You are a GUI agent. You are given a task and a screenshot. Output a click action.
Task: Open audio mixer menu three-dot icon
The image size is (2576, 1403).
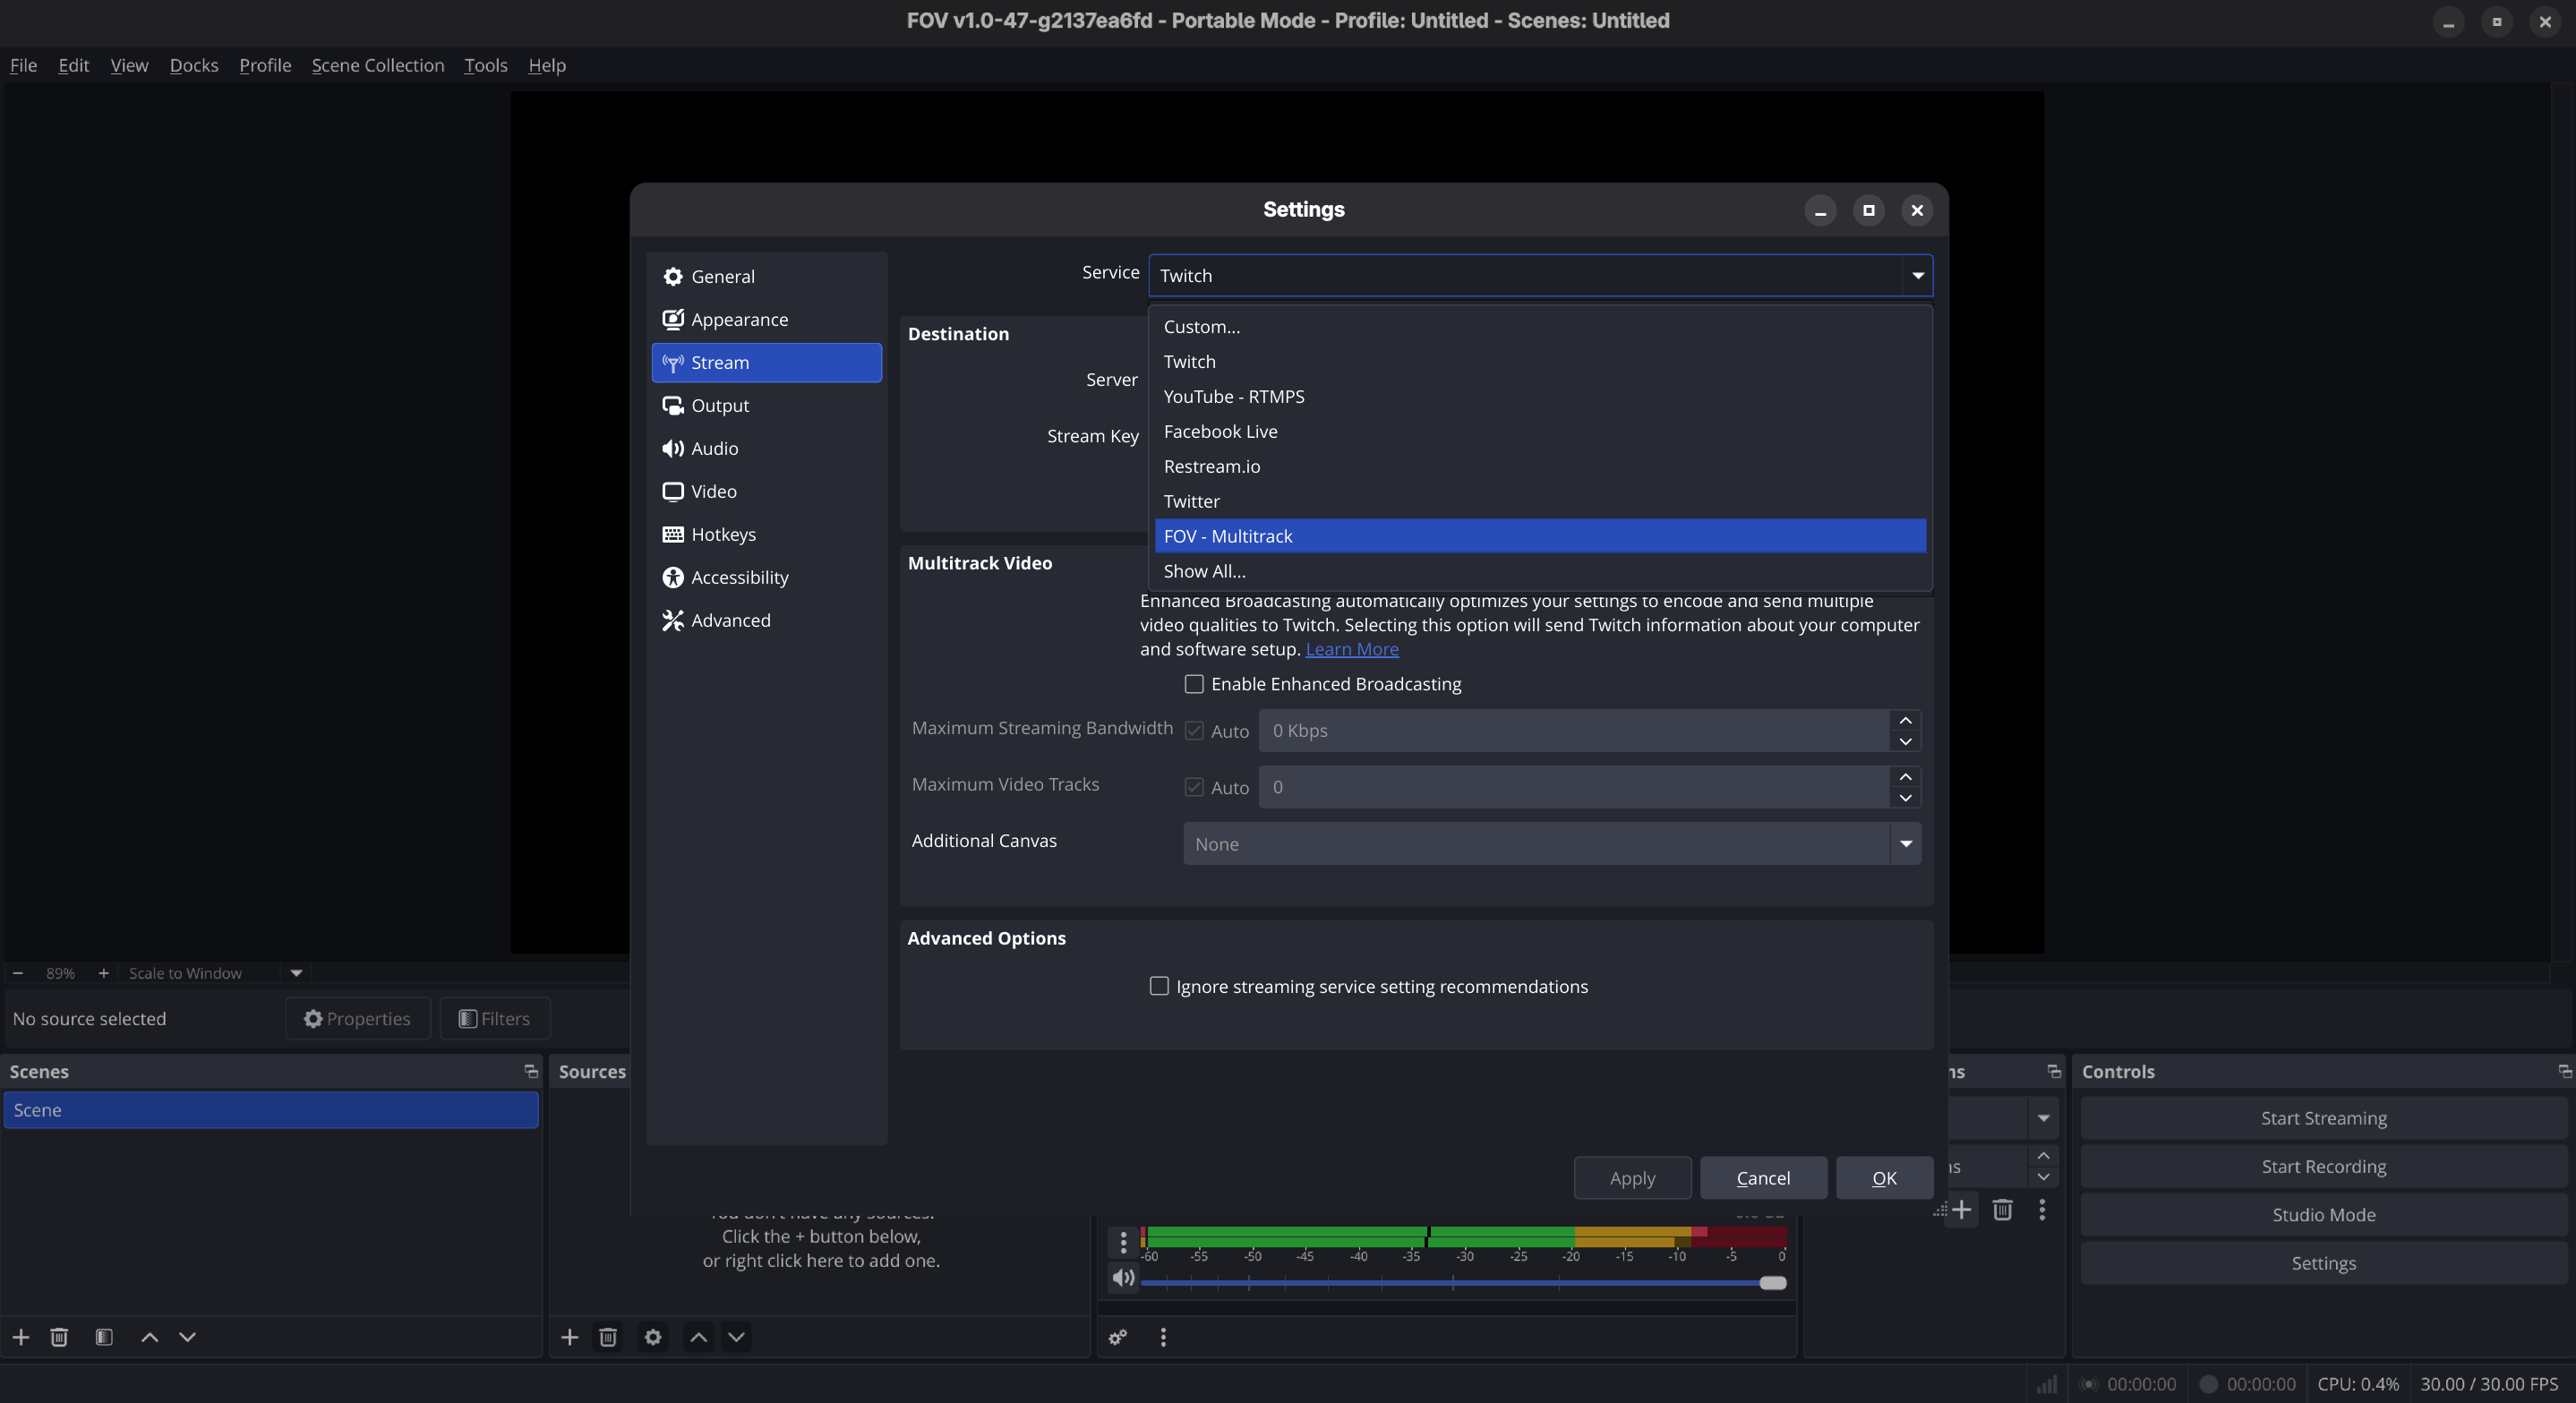(x=1163, y=1337)
